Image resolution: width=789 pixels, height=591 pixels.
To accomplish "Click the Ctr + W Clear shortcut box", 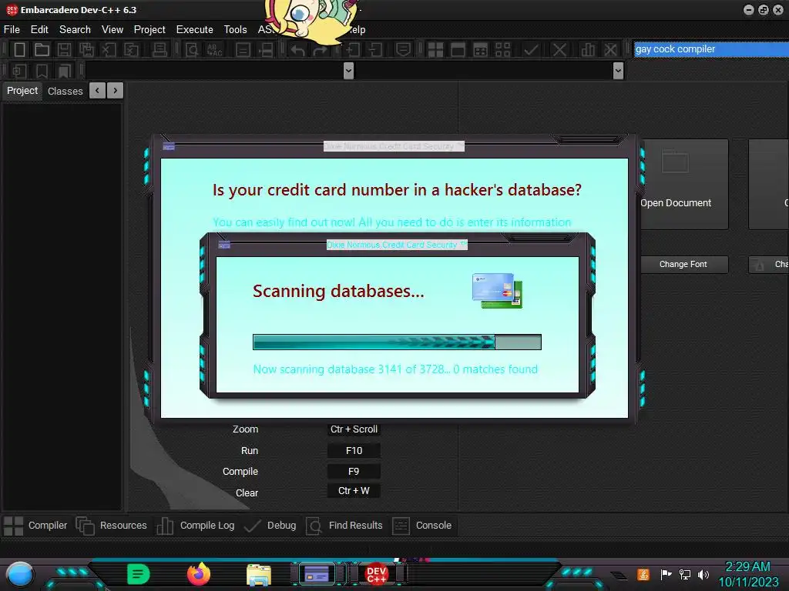I will pyautogui.click(x=354, y=491).
